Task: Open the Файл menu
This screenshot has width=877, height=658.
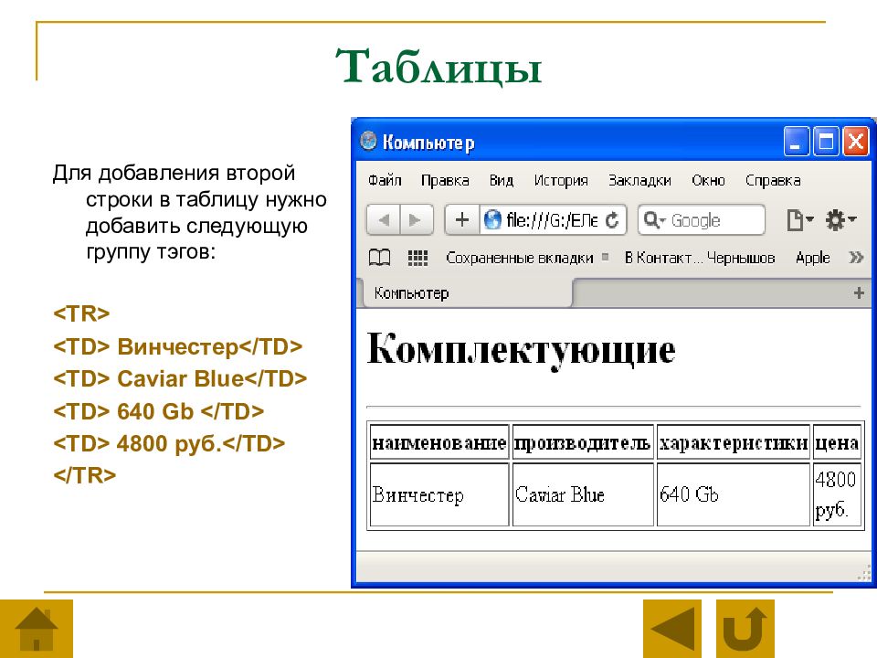Action: [385, 180]
